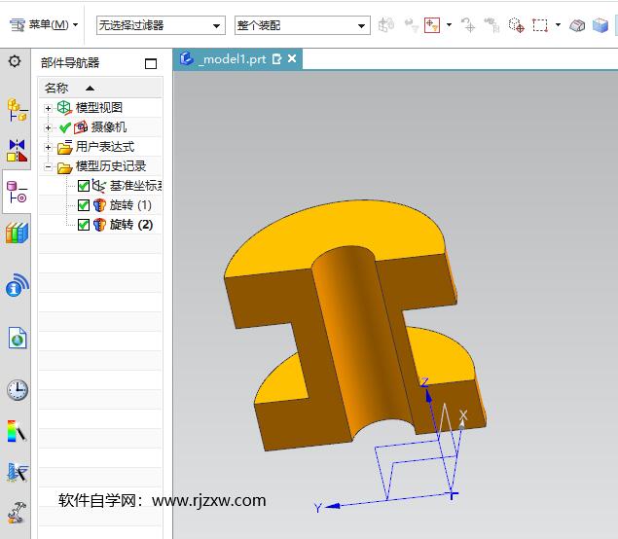Click the Y axis label of datum
Screen dimensions: 618x539
coord(317,508)
